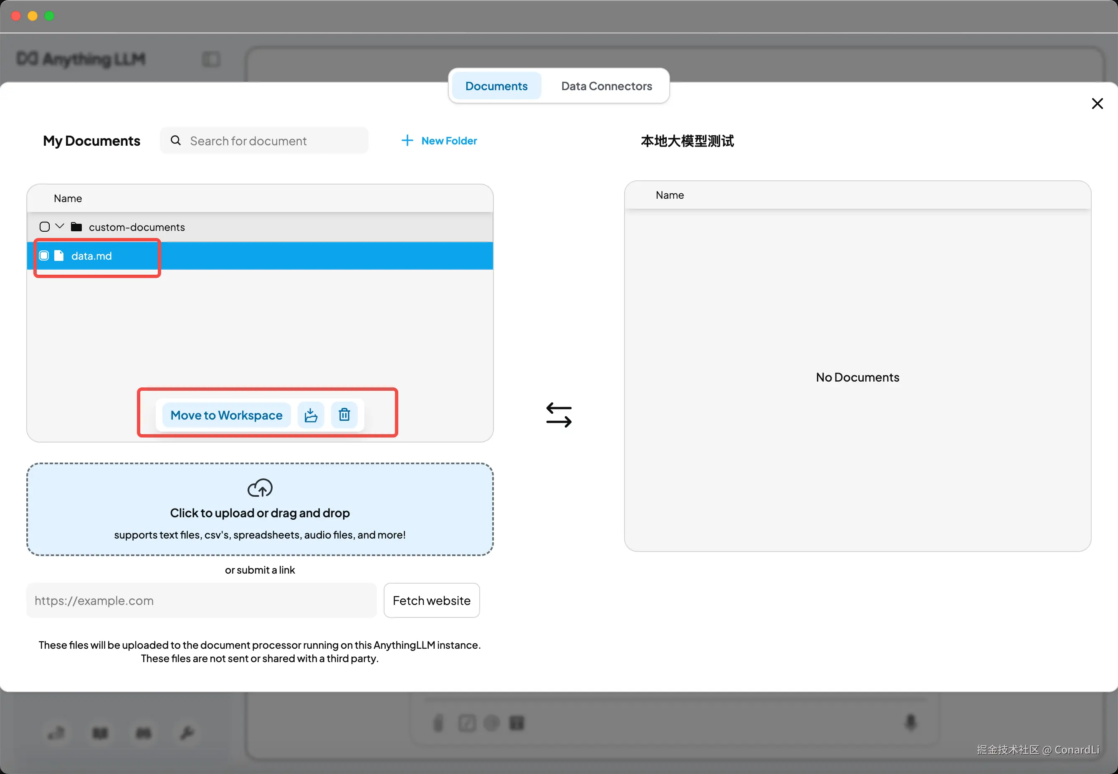Focus the Search for document field
Screen dimensions: 1118x774
click(x=271, y=141)
